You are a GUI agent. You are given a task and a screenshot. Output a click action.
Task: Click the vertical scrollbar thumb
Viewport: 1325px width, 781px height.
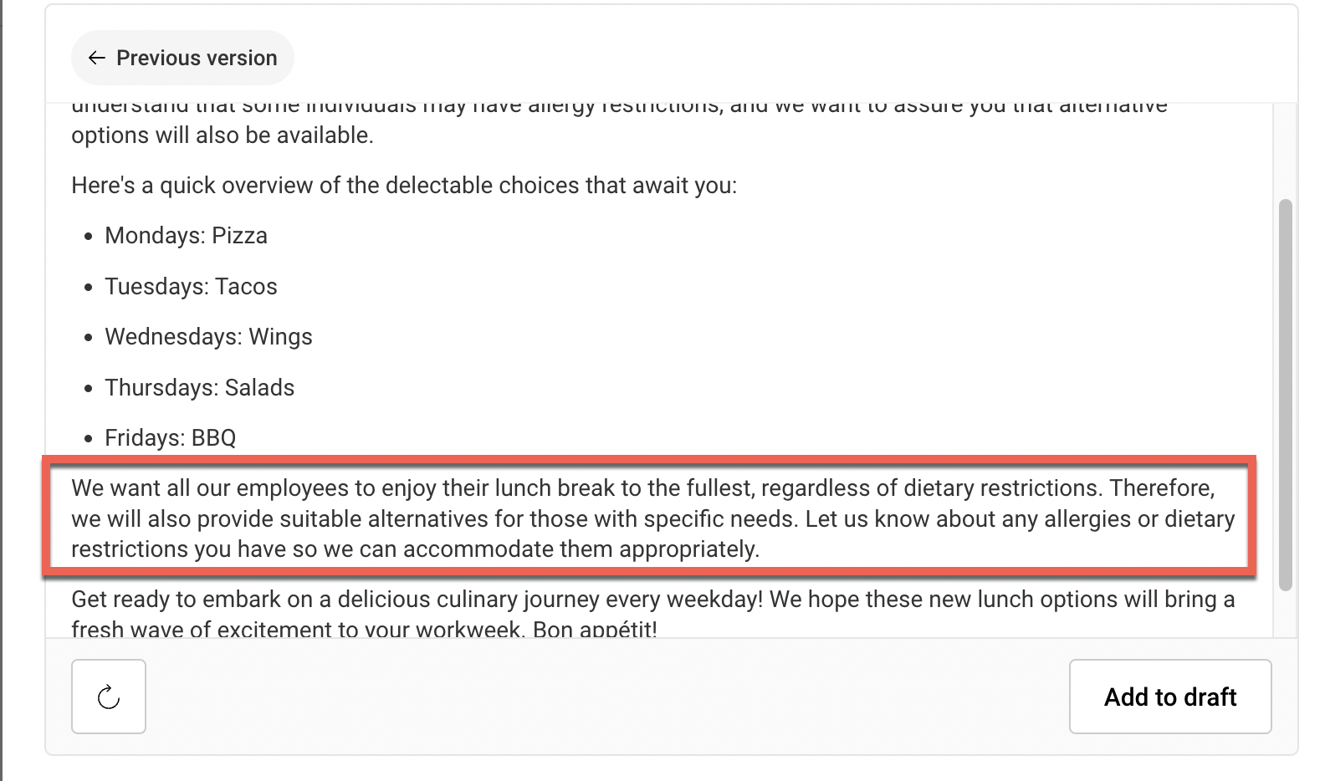pyautogui.click(x=1286, y=393)
